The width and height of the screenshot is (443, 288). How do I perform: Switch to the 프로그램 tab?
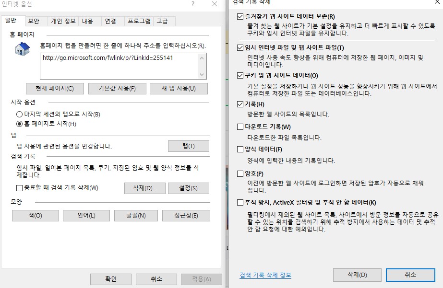coord(139,21)
